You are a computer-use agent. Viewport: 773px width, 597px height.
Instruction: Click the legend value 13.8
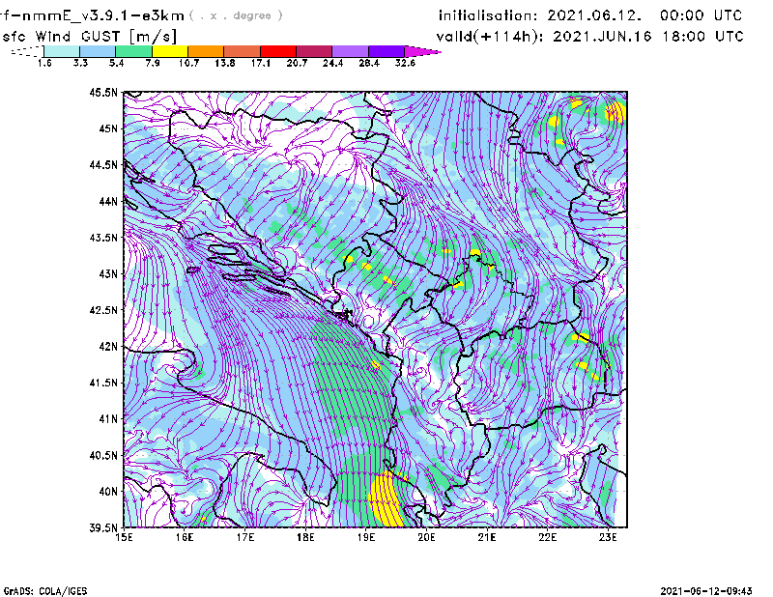225,63
